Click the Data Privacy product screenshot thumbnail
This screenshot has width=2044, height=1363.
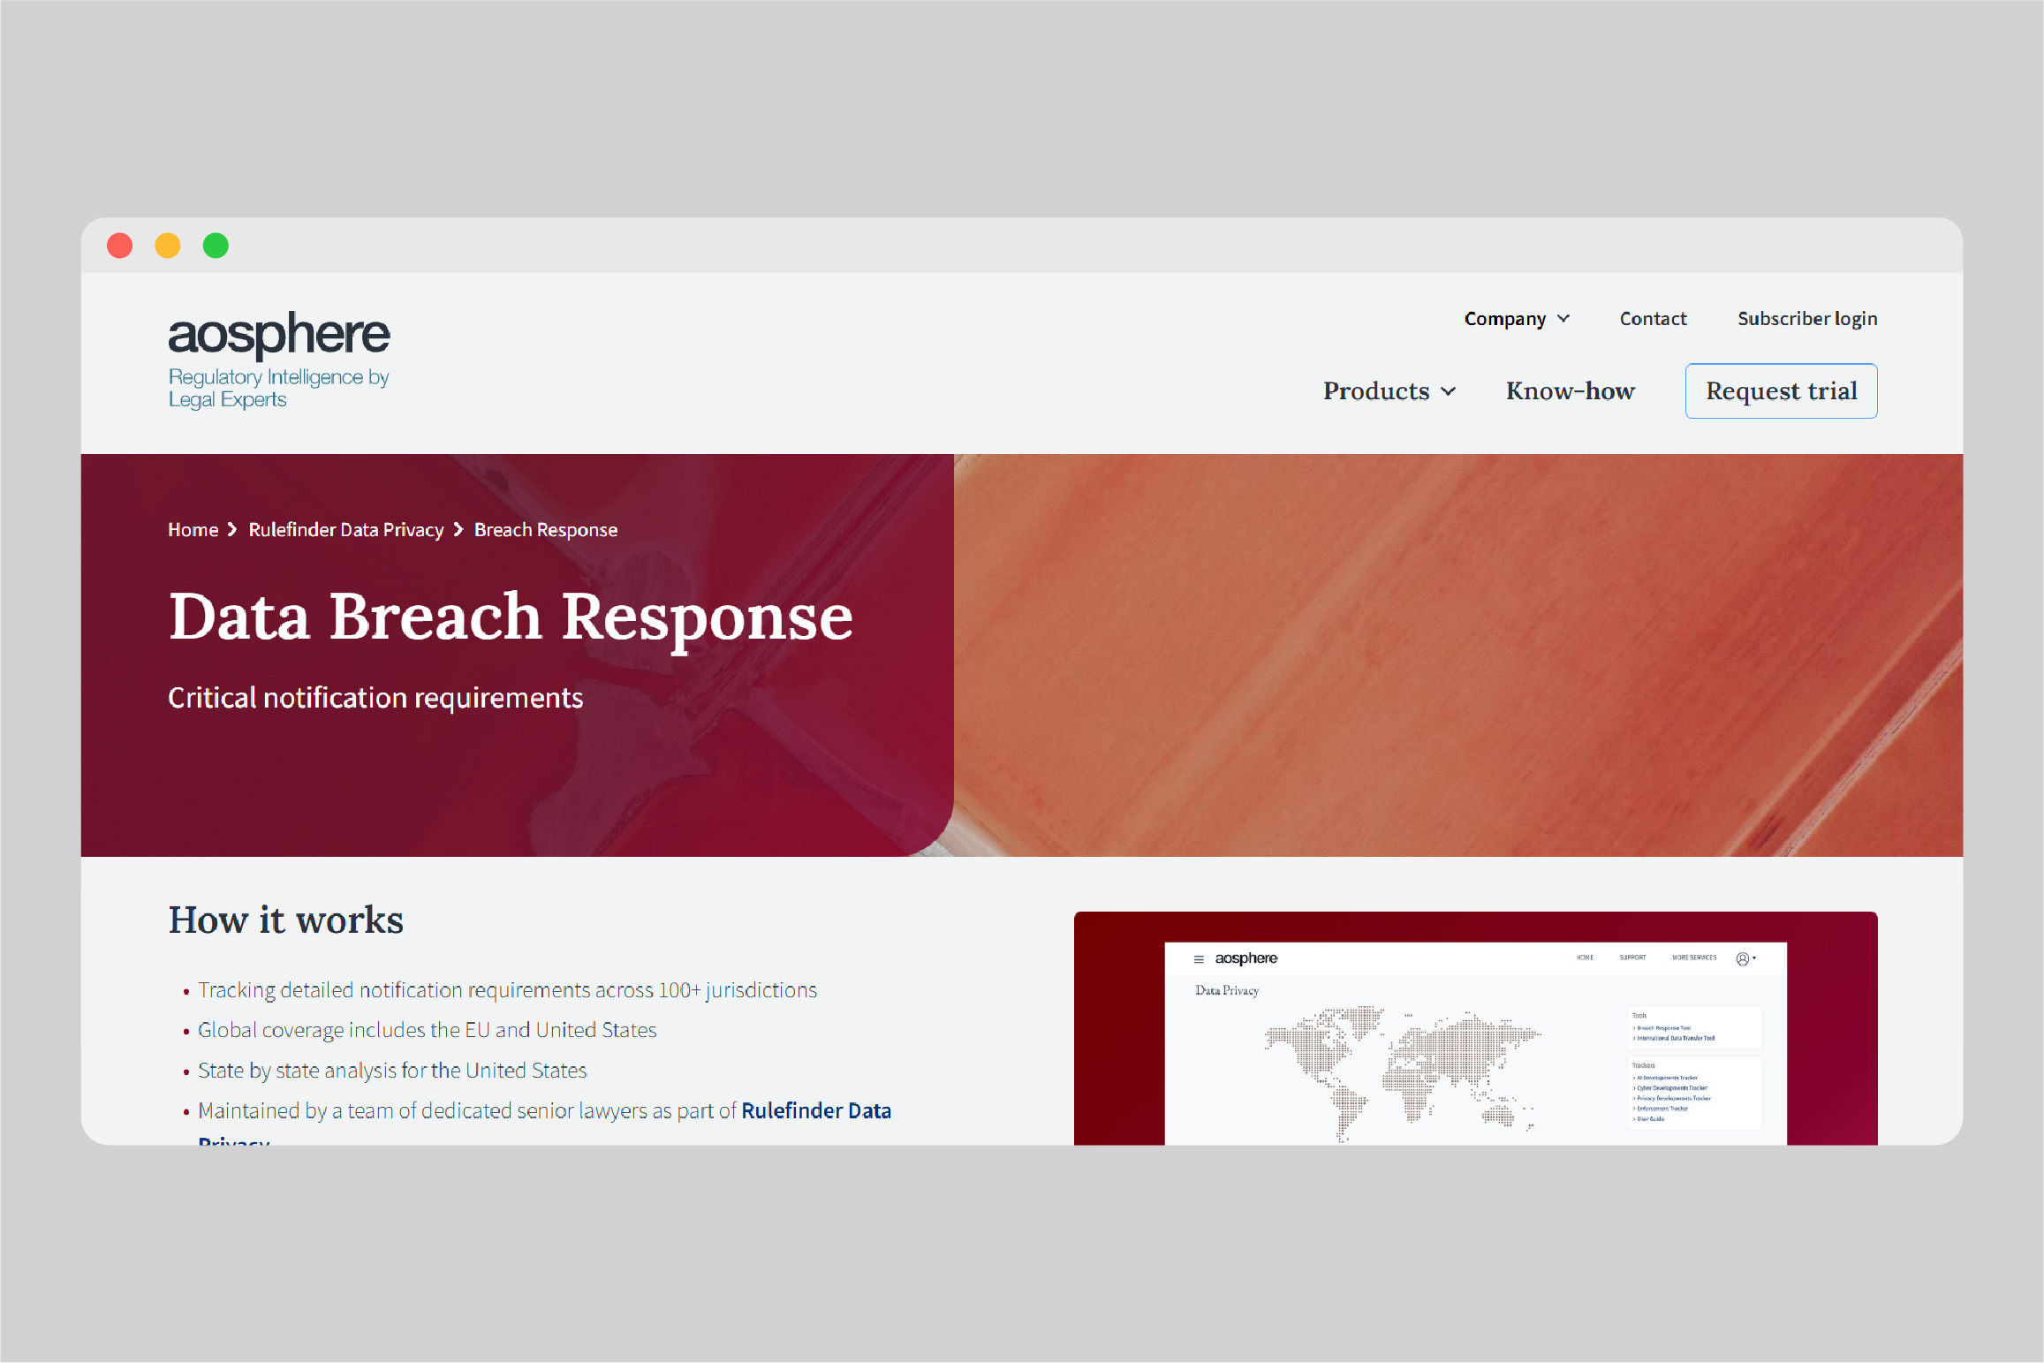[x=1475, y=1028]
